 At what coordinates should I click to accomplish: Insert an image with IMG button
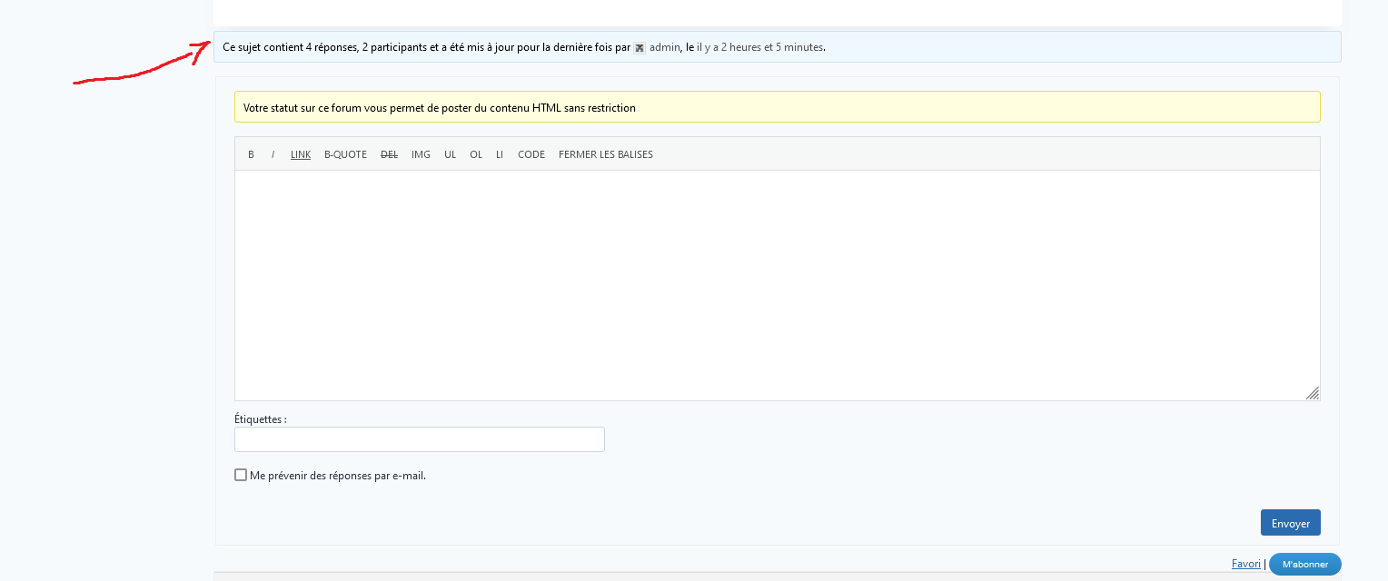[x=421, y=154]
